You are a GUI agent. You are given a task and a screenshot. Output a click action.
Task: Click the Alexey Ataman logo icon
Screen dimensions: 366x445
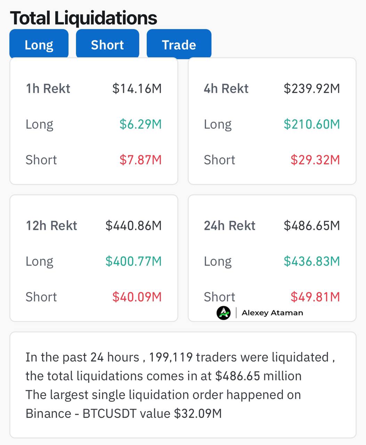223,313
